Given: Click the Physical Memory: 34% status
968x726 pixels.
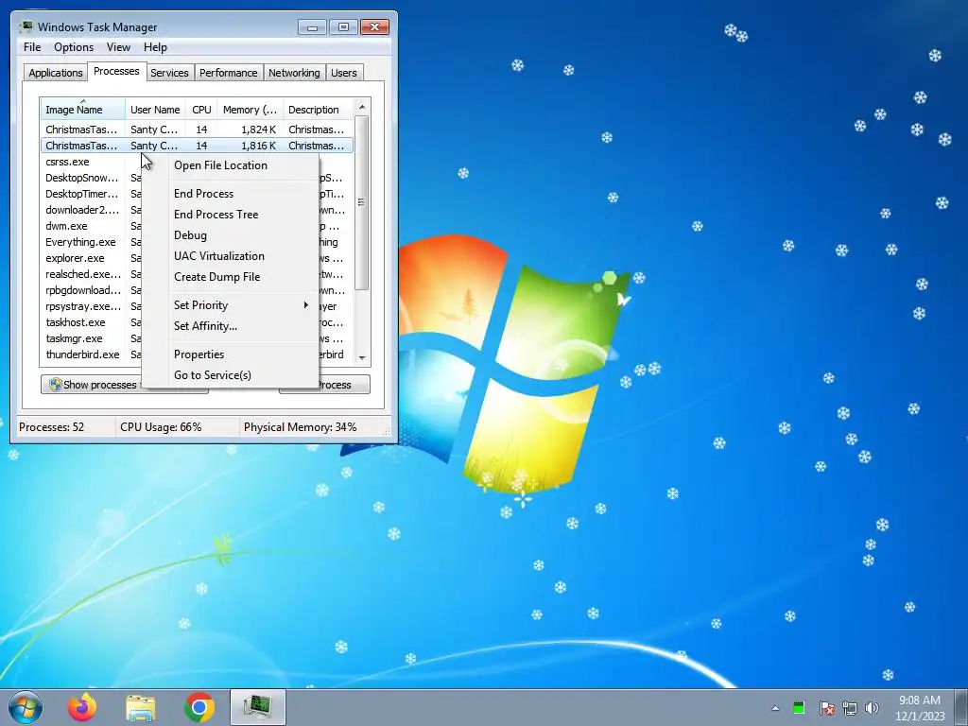Looking at the screenshot, I should coord(300,427).
